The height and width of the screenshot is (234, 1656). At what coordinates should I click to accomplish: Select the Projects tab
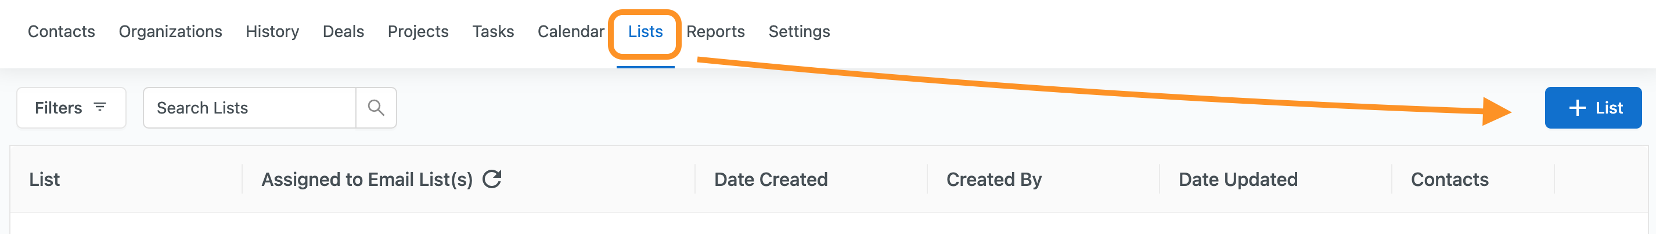pos(418,31)
